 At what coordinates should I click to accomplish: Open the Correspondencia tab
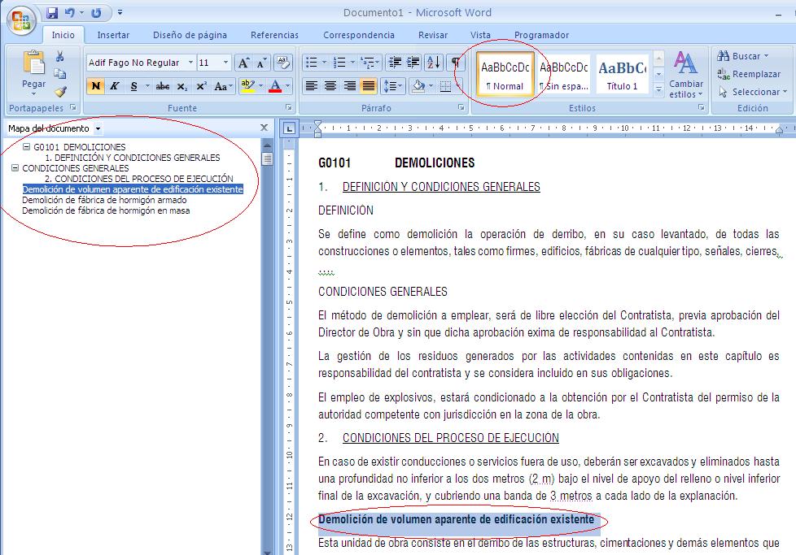tap(359, 35)
